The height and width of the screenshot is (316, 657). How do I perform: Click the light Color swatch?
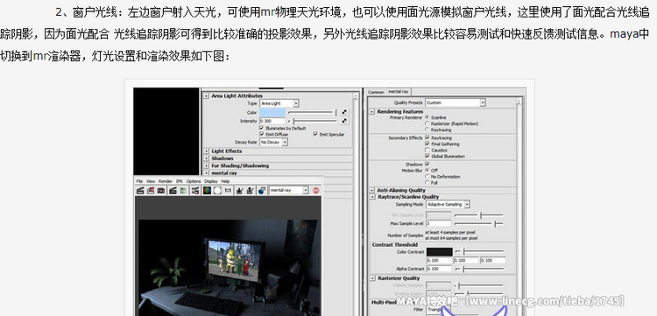click(x=272, y=112)
